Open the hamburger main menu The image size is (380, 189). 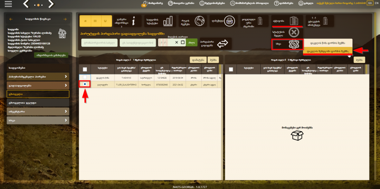tap(8, 4)
